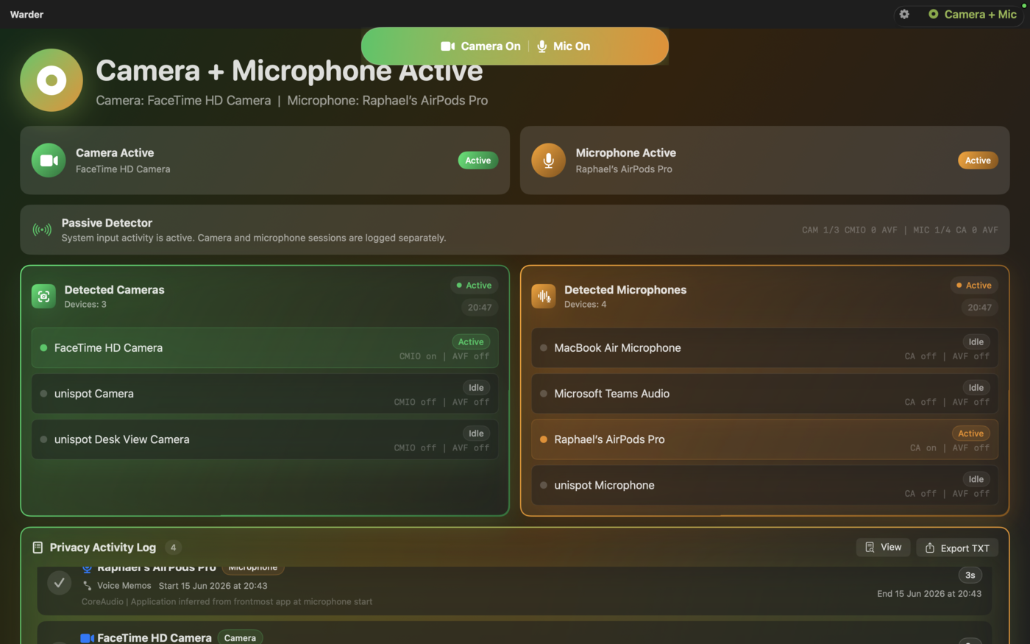Select the unispot Desk View Camera row
This screenshot has height=644, width=1030.
265,439
